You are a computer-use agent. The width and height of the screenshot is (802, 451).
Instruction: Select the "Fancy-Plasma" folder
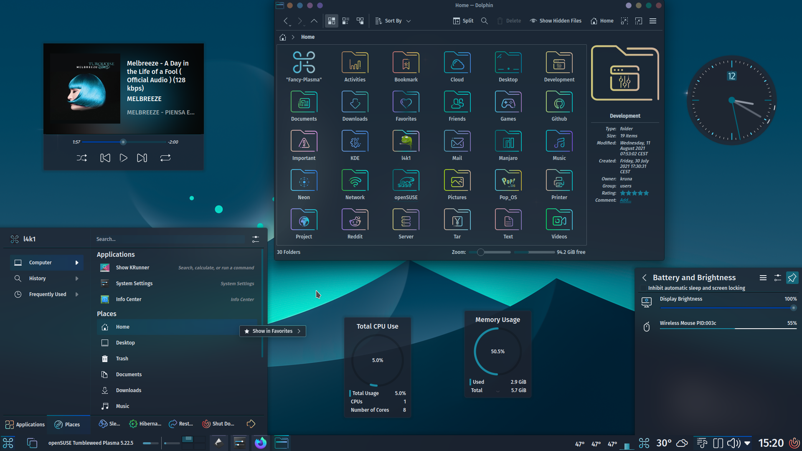pyautogui.click(x=304, y=66)
